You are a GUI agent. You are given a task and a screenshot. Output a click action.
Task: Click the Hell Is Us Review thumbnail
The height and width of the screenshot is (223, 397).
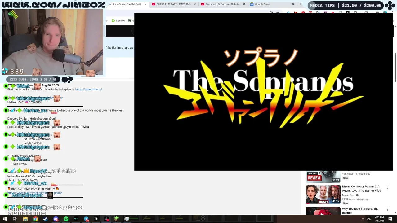(323, 177)
